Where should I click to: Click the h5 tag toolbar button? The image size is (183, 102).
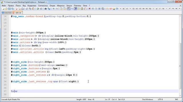click(147, 9)
